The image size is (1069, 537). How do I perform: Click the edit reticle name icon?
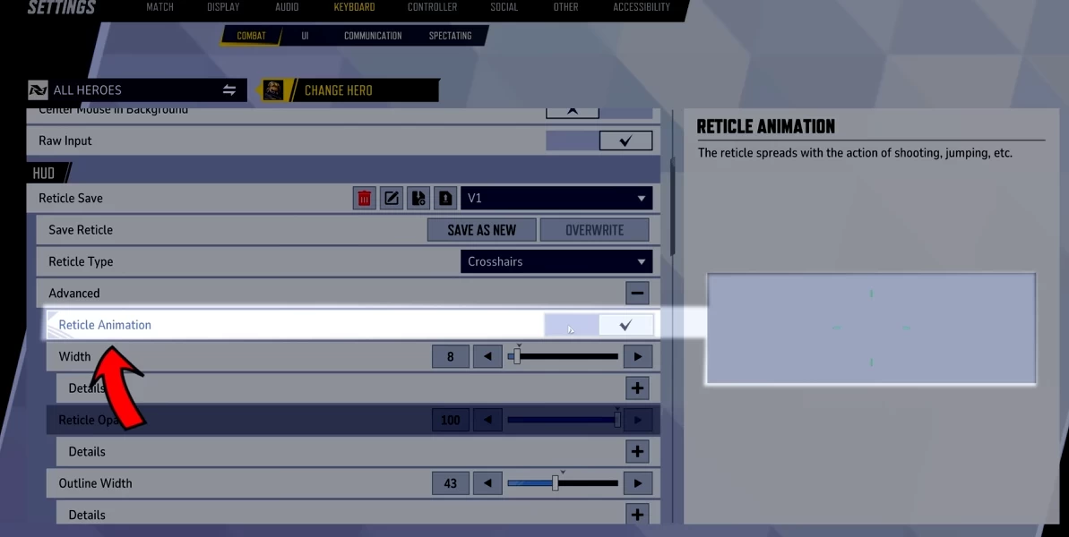pyautogui.click(x=392, y=199)
